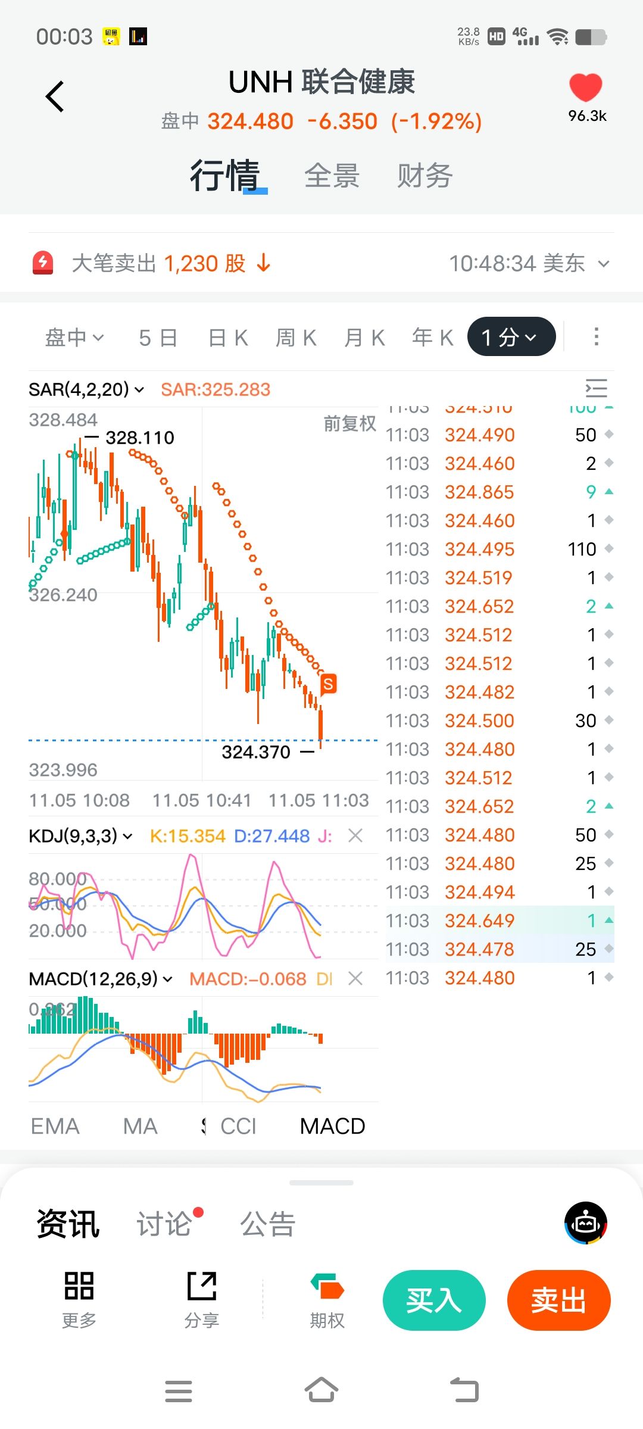Choose the MACD indicator at bottom

pyautogui.click(x=332, y=1127)
